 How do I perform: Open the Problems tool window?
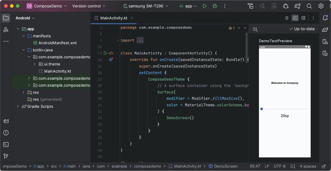tap(6, 133)
